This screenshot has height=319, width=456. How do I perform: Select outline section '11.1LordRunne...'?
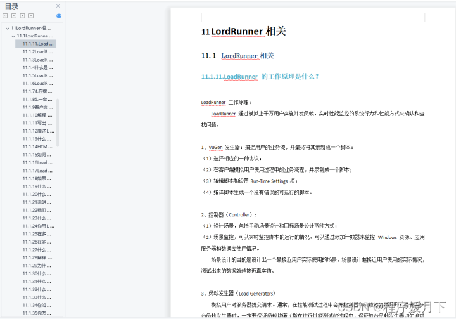pos(35,36)
